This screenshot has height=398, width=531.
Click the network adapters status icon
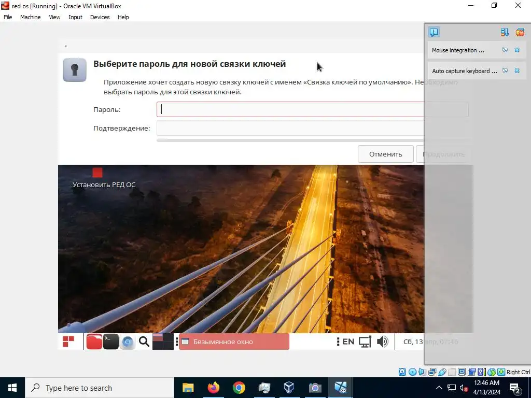(x=432, y=372)
